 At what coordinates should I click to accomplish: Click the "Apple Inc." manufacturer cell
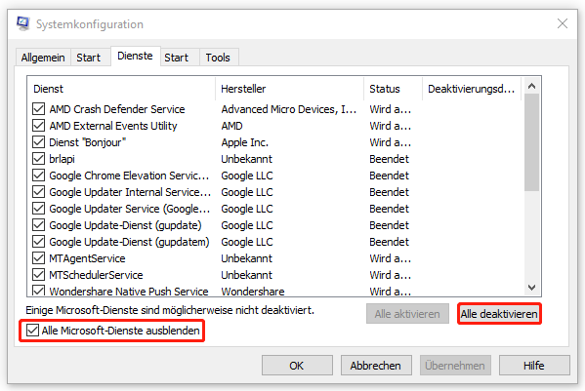coord(245,142)
